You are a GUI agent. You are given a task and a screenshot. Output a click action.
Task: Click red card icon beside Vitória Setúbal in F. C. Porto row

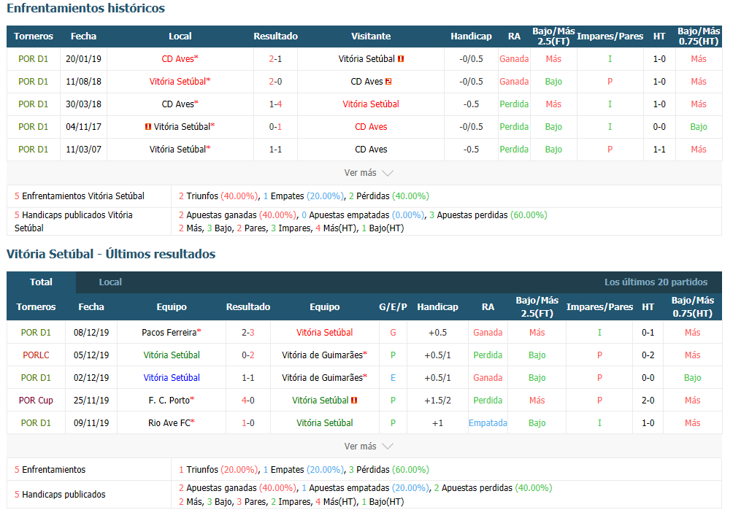(x=354, y=401)
